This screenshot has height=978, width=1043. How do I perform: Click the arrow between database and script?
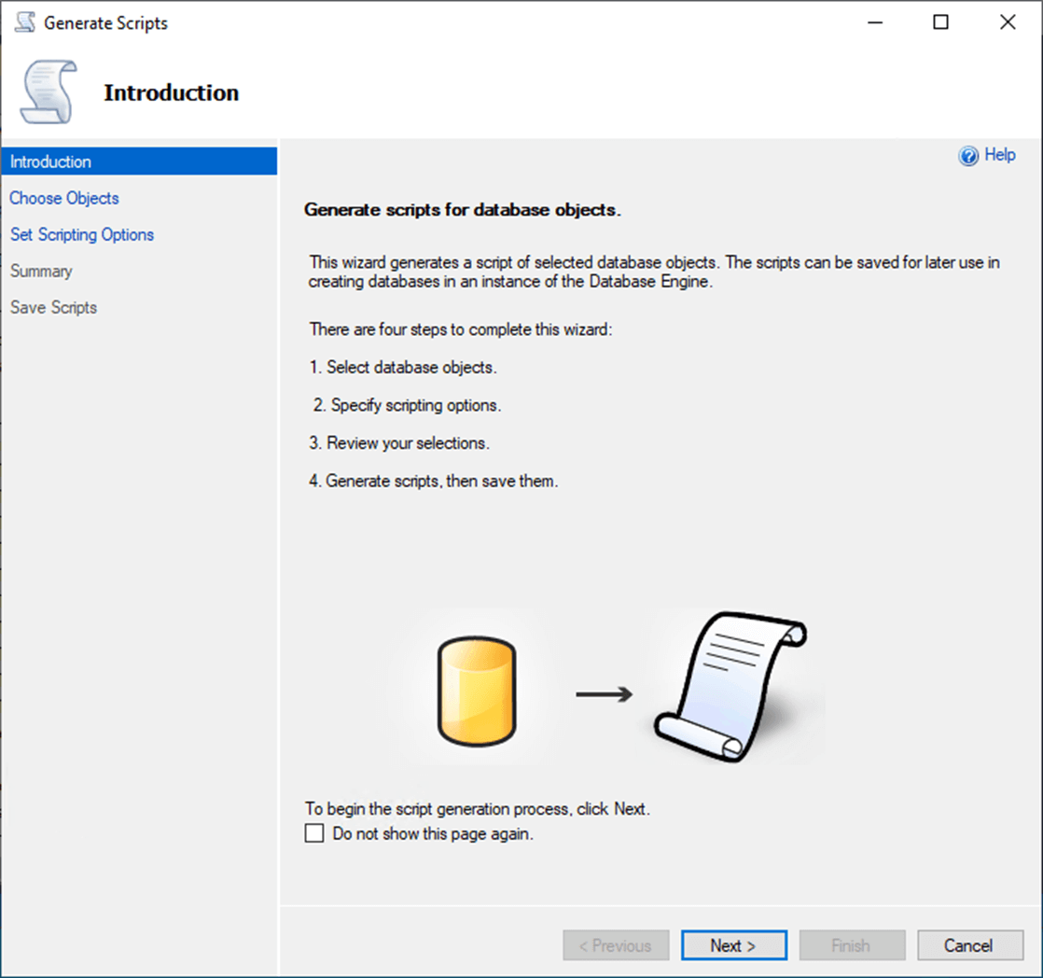click(x=604, y=693)
